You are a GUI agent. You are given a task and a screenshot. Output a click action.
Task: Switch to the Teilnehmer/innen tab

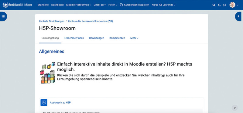(74, 38)
